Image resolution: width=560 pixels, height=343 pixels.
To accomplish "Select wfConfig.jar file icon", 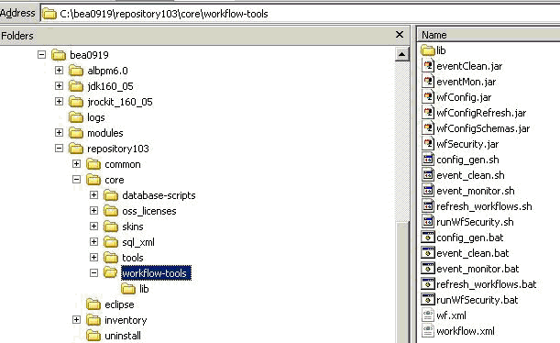I will (428, 97).
